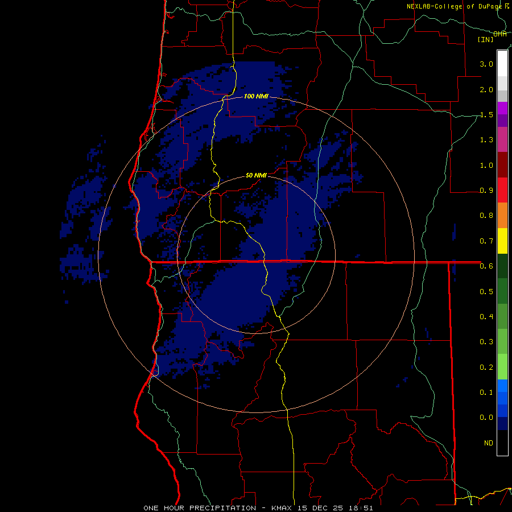Viewport: 512px width, 512px height.
Task: Pick the bright red swatch in the color scale
Action: click(502, 191)
